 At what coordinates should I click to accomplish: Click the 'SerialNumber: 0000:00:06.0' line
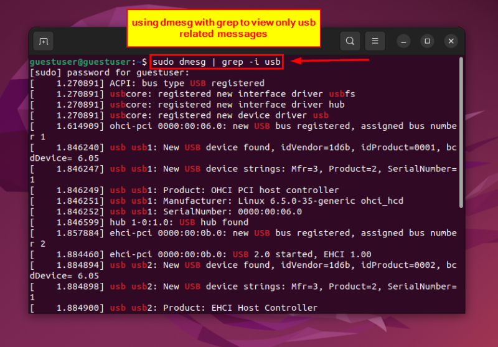pos(166,212)
